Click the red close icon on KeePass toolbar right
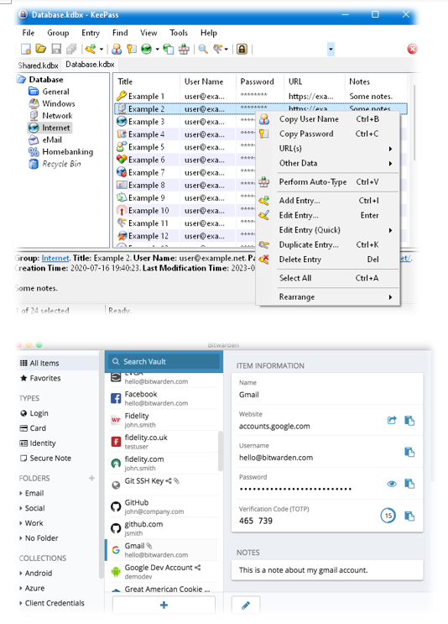This screenshot has width=448, height=624. pos(412,49)
